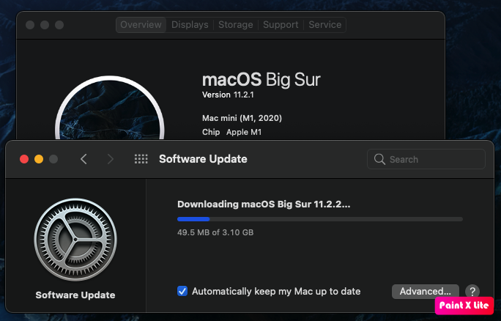The image size is (501, 321).
Task: Click Version 11.2.1 text
Action: coord(228,95)
